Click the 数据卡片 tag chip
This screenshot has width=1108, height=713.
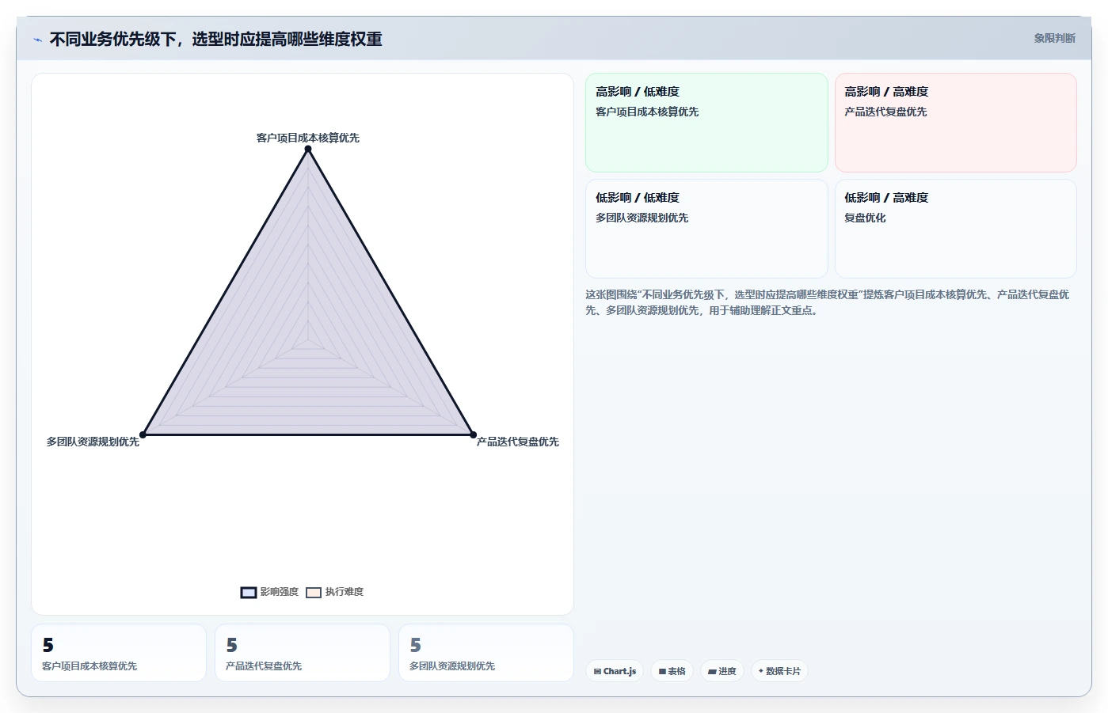point(779,671)
